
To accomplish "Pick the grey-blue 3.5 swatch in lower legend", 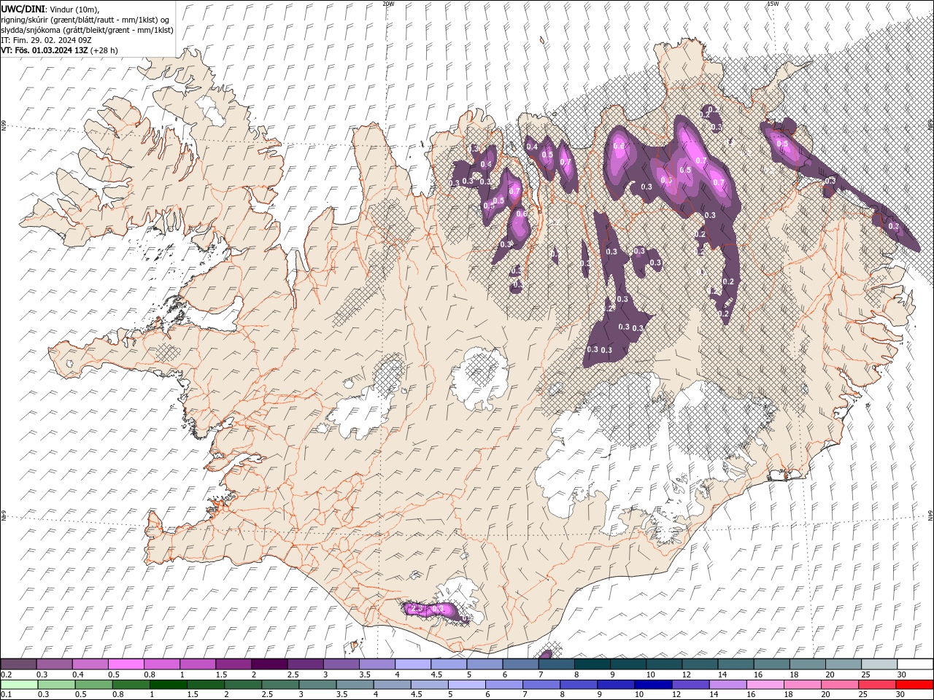I will point(355,685).
